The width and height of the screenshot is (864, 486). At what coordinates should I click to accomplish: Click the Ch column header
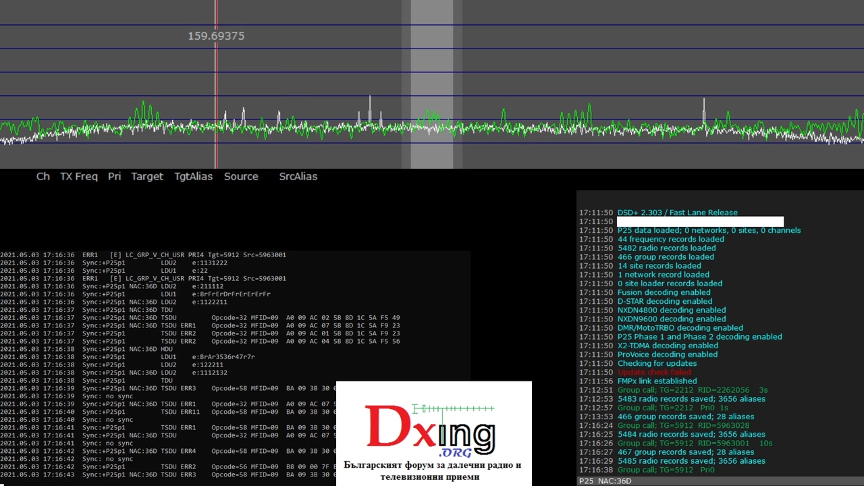coord(43,176)
